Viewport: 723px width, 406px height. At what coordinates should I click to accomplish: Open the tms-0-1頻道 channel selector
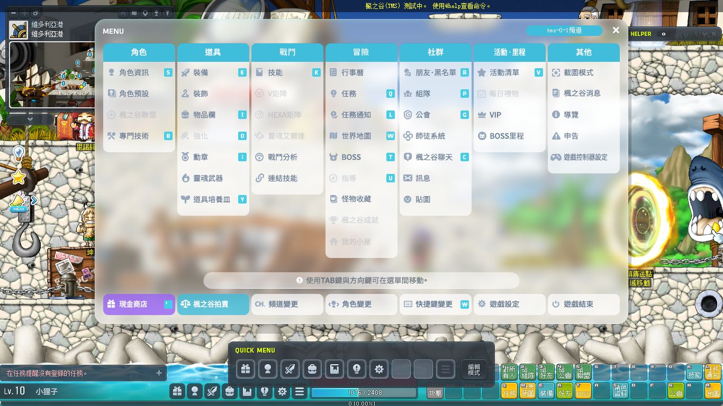click(564, 31)
